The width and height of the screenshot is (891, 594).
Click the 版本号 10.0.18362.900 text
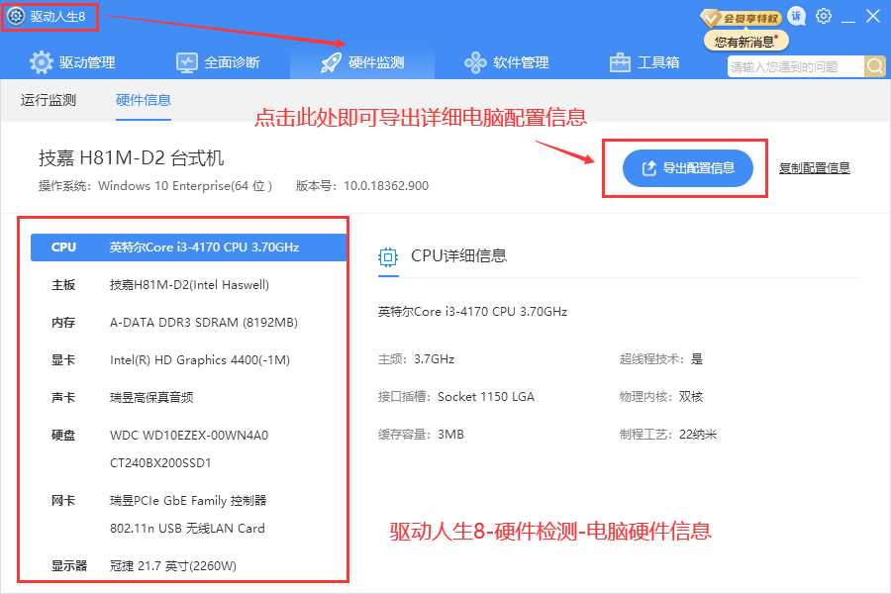point(362,186)
